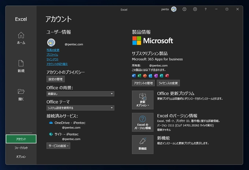Click the PowerPoint app icon
Screen dimensions: 249x170
pyautogui.click(x=145, y=76)
